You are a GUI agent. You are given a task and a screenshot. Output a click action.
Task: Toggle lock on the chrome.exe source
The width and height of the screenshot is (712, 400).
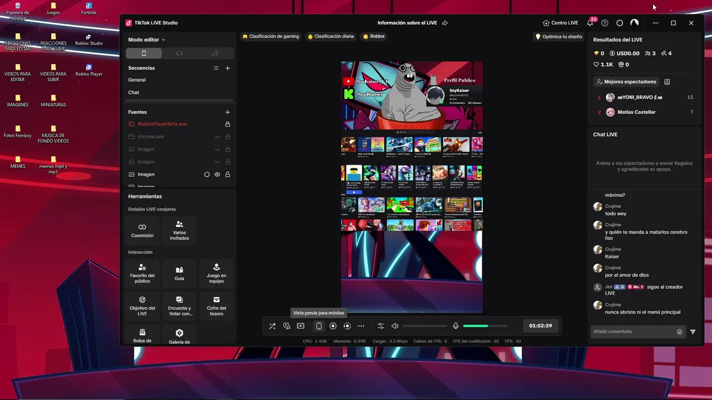pyautogui.click(x=228, y=137)
